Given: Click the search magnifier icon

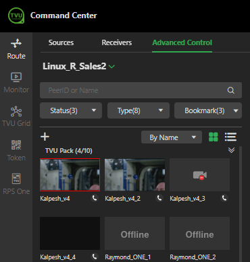Looking at the screenshot, I should pos(231,90).
